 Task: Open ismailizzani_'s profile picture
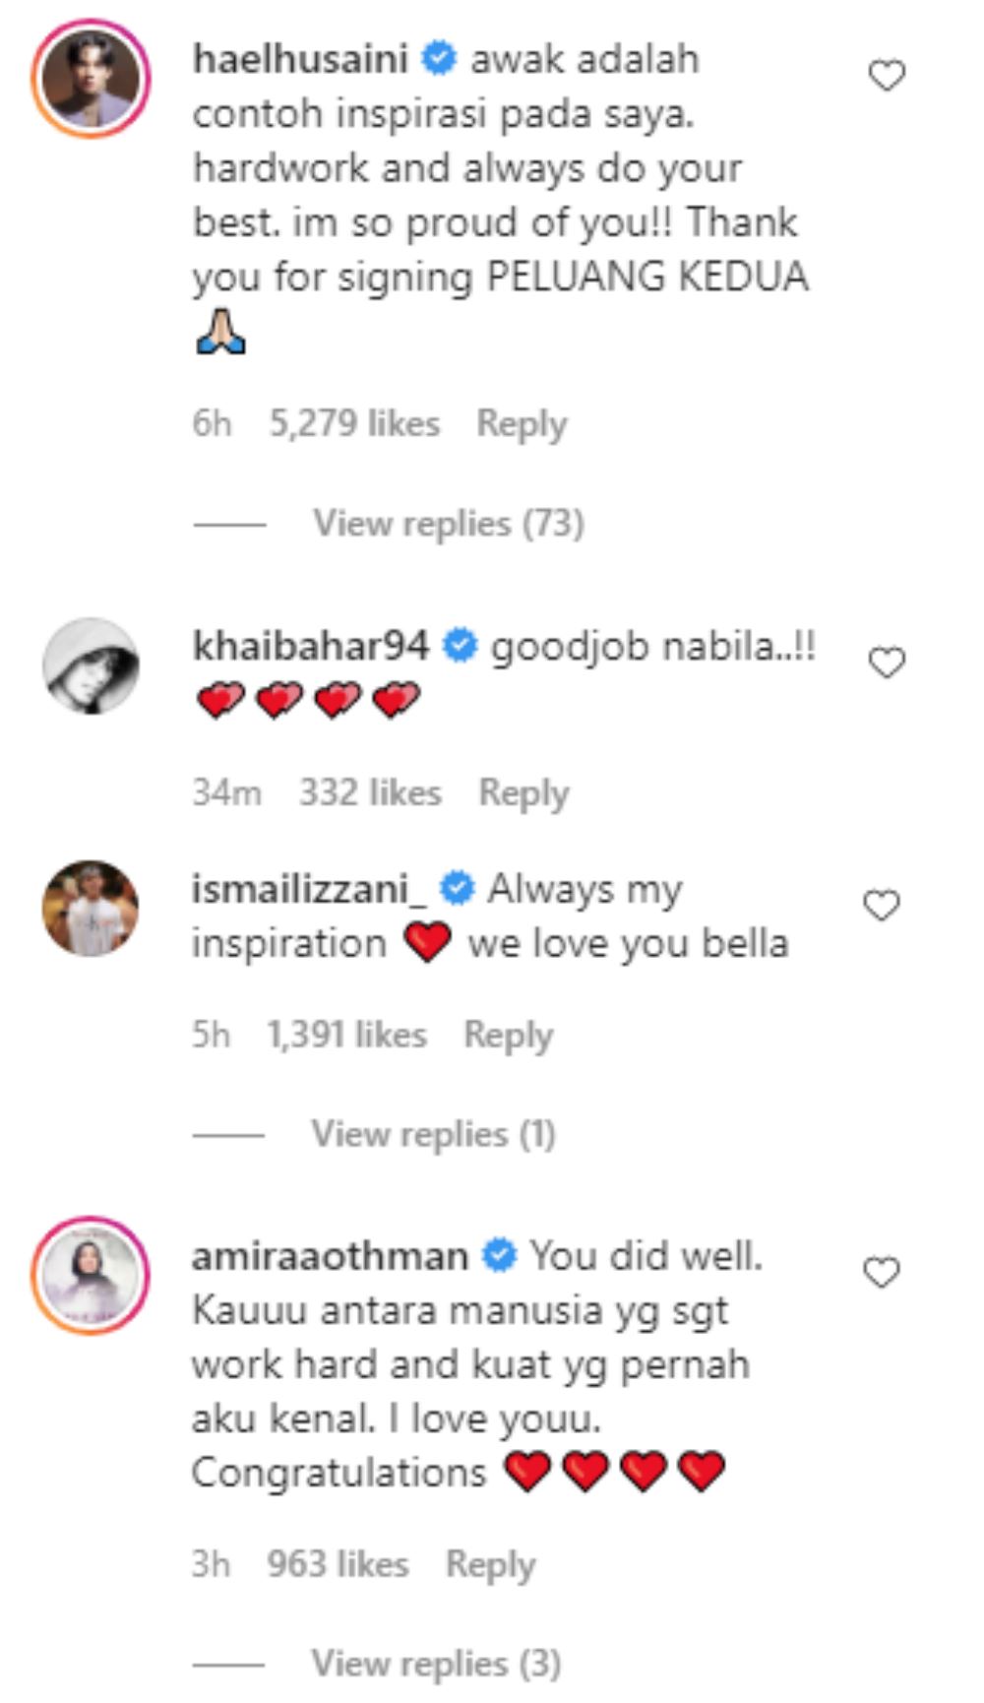point(91,908)
